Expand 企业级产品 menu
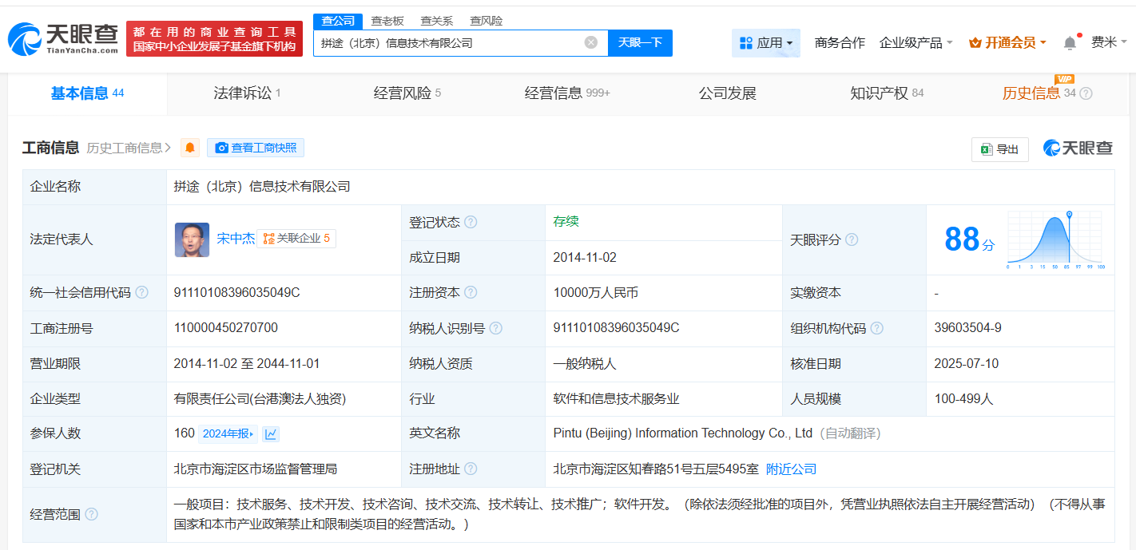Image resolution: width=1136 pixels, height=550 pixels. pyautogui.click(x=916, y=42)
